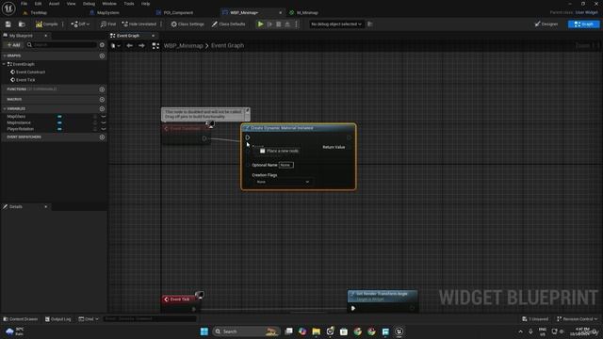Switch to the MapSystem tab
The width and height of the screenshot is (603, 339).
(x=107, y=12)
